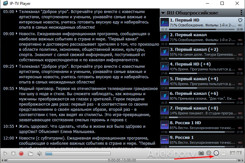Click REC for 6. Первый канал (+6)
Image resolution: width=245 pixels, height=163 pixels.
(x=240, y=98)
